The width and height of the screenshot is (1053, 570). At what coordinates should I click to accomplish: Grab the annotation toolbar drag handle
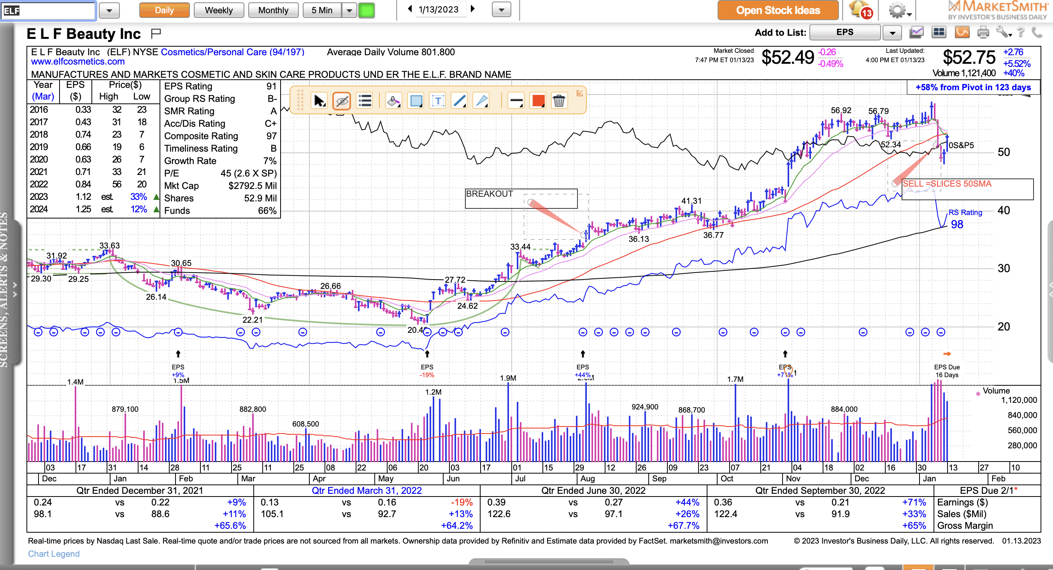point(300,100)
